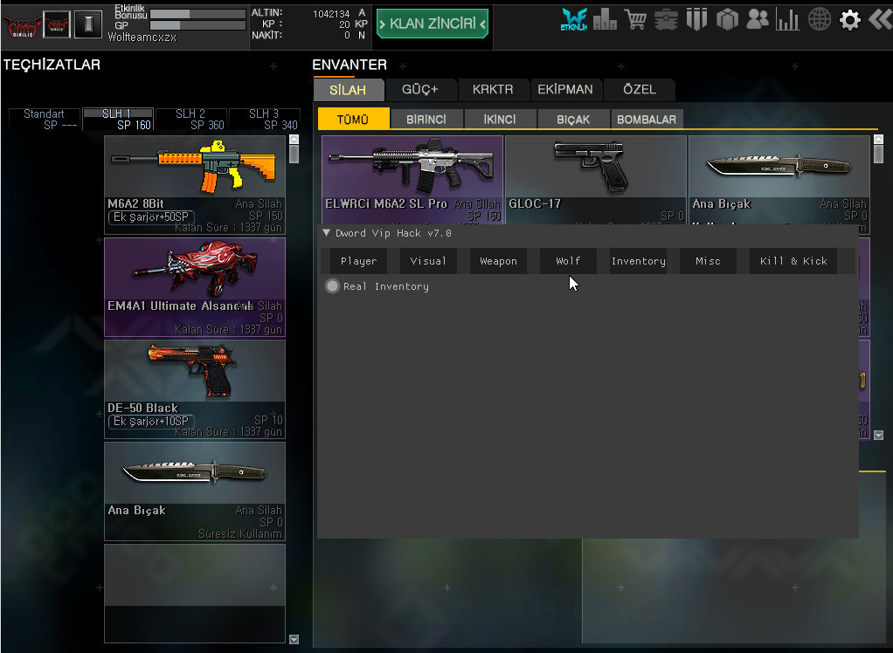This screenshot has width=893, height=653.
Task: Open the gear settings icon
Action: pos(849,20)
